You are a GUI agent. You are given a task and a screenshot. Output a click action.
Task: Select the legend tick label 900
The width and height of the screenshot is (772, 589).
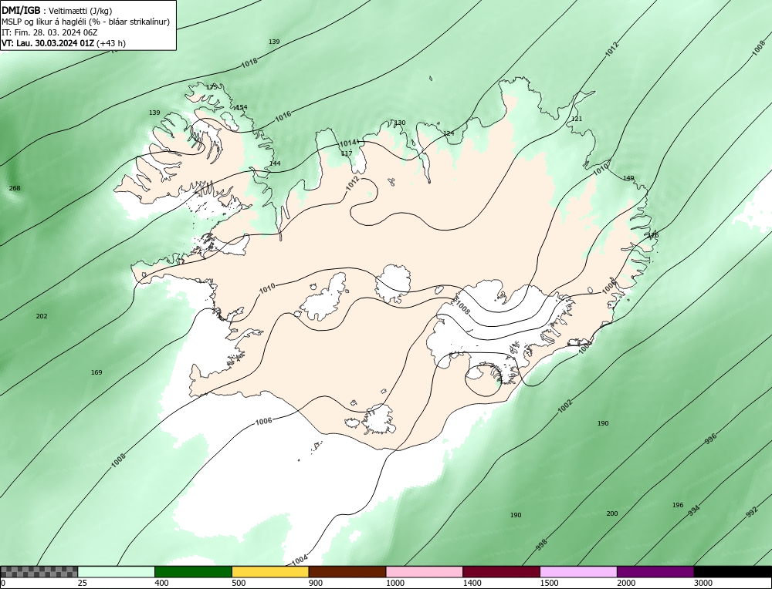coord(316,584)
